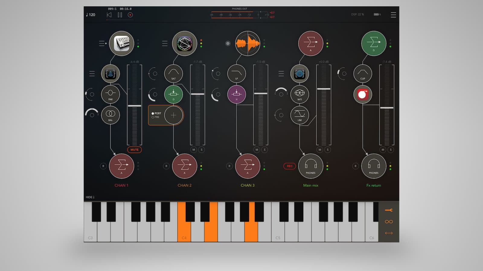Viewport: 483px width, 271px height.
Task: Open the red bomb effect icon on Fx return
Action: [363, 94]
